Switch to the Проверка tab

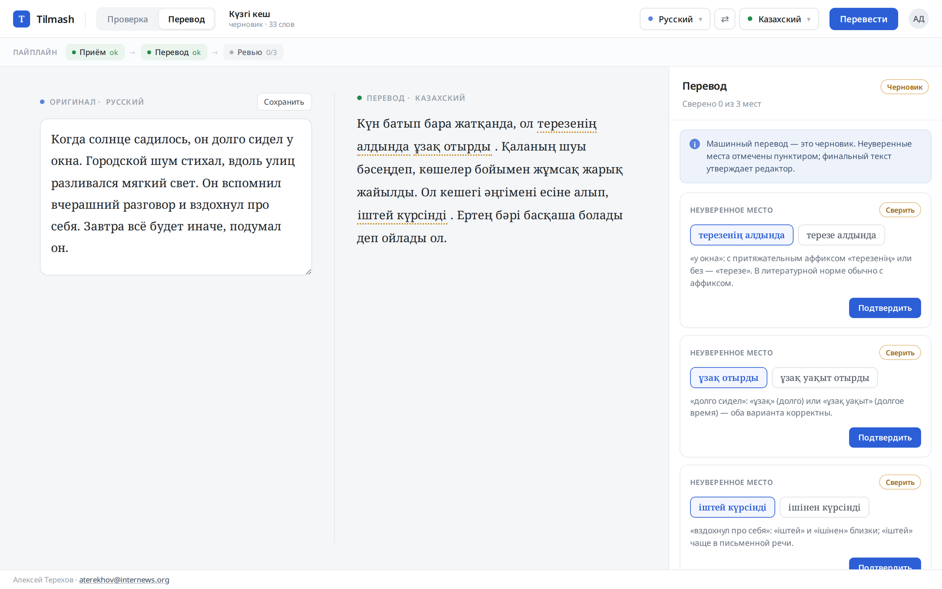[x=127, y=19]
